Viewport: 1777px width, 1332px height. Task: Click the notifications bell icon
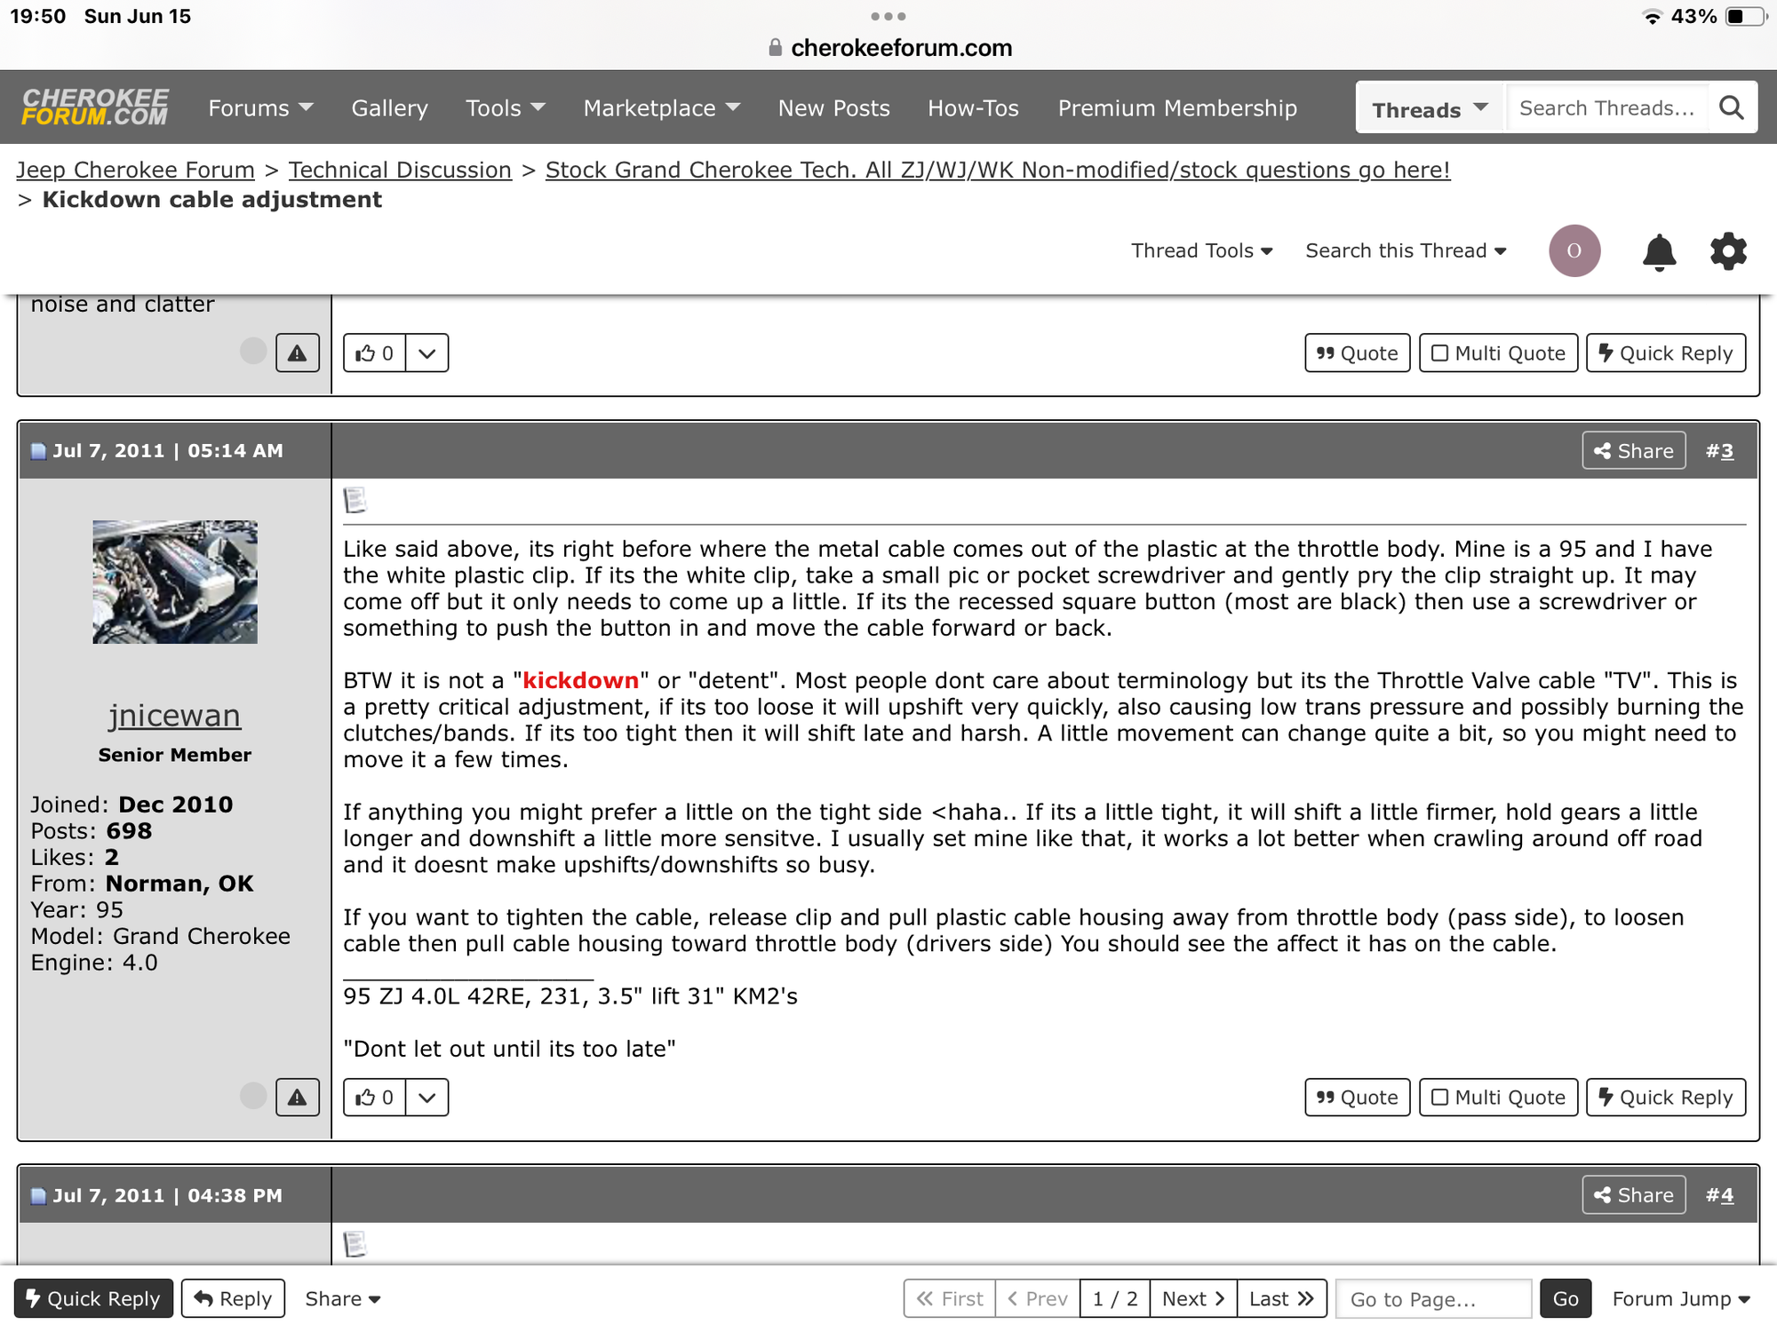click(x=1658, y=252)
